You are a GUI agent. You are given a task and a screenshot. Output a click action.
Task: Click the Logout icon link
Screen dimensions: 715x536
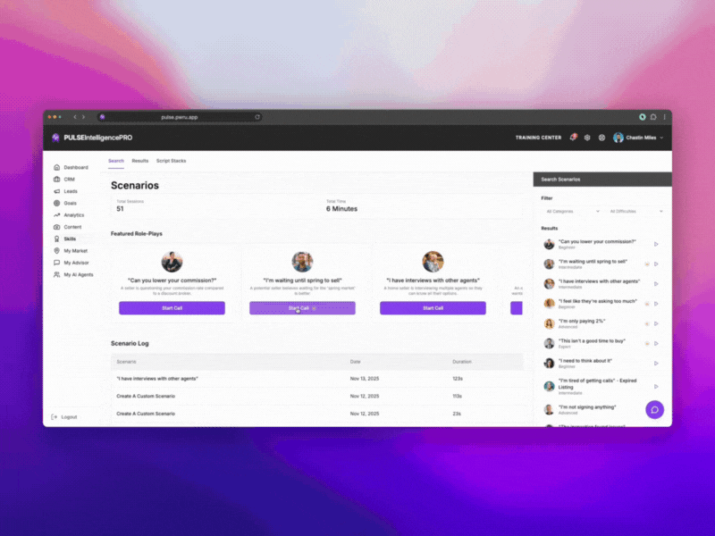(55, 416)
